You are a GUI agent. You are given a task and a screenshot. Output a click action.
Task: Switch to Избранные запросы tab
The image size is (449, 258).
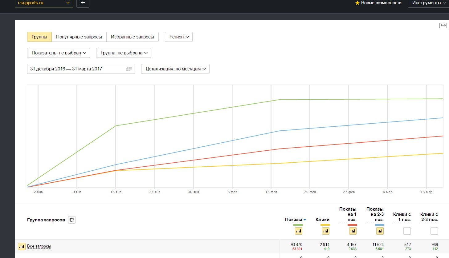[x=133, y=37]
